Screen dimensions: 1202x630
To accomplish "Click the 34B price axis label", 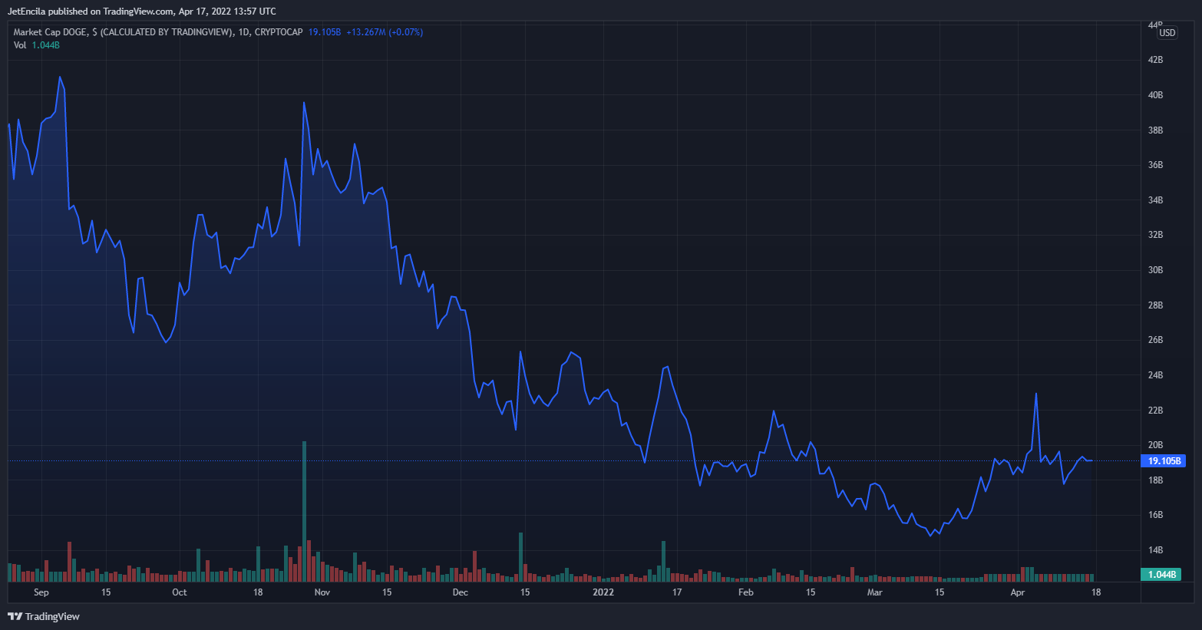I will tap(1155, 200).
